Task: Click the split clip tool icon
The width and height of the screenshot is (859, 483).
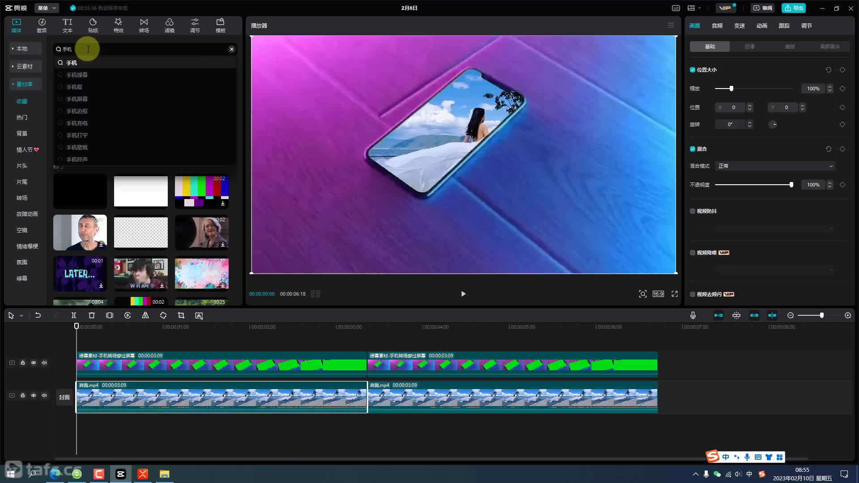Action: 74,315
